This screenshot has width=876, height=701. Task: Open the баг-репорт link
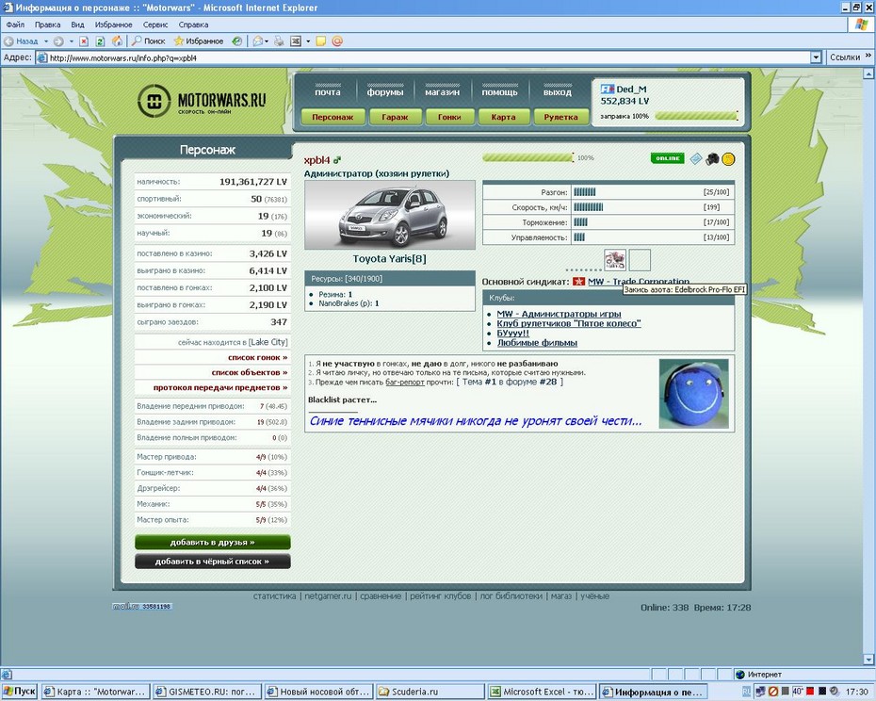click(x=405, y=383)
